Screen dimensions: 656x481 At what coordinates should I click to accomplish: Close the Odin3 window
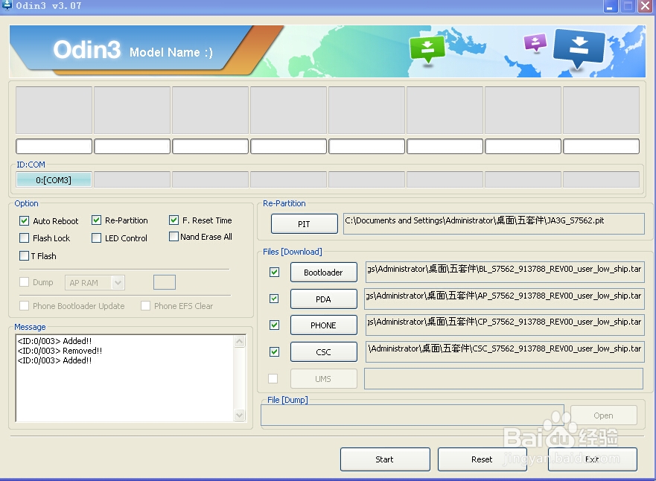click(x=645, y=6)
